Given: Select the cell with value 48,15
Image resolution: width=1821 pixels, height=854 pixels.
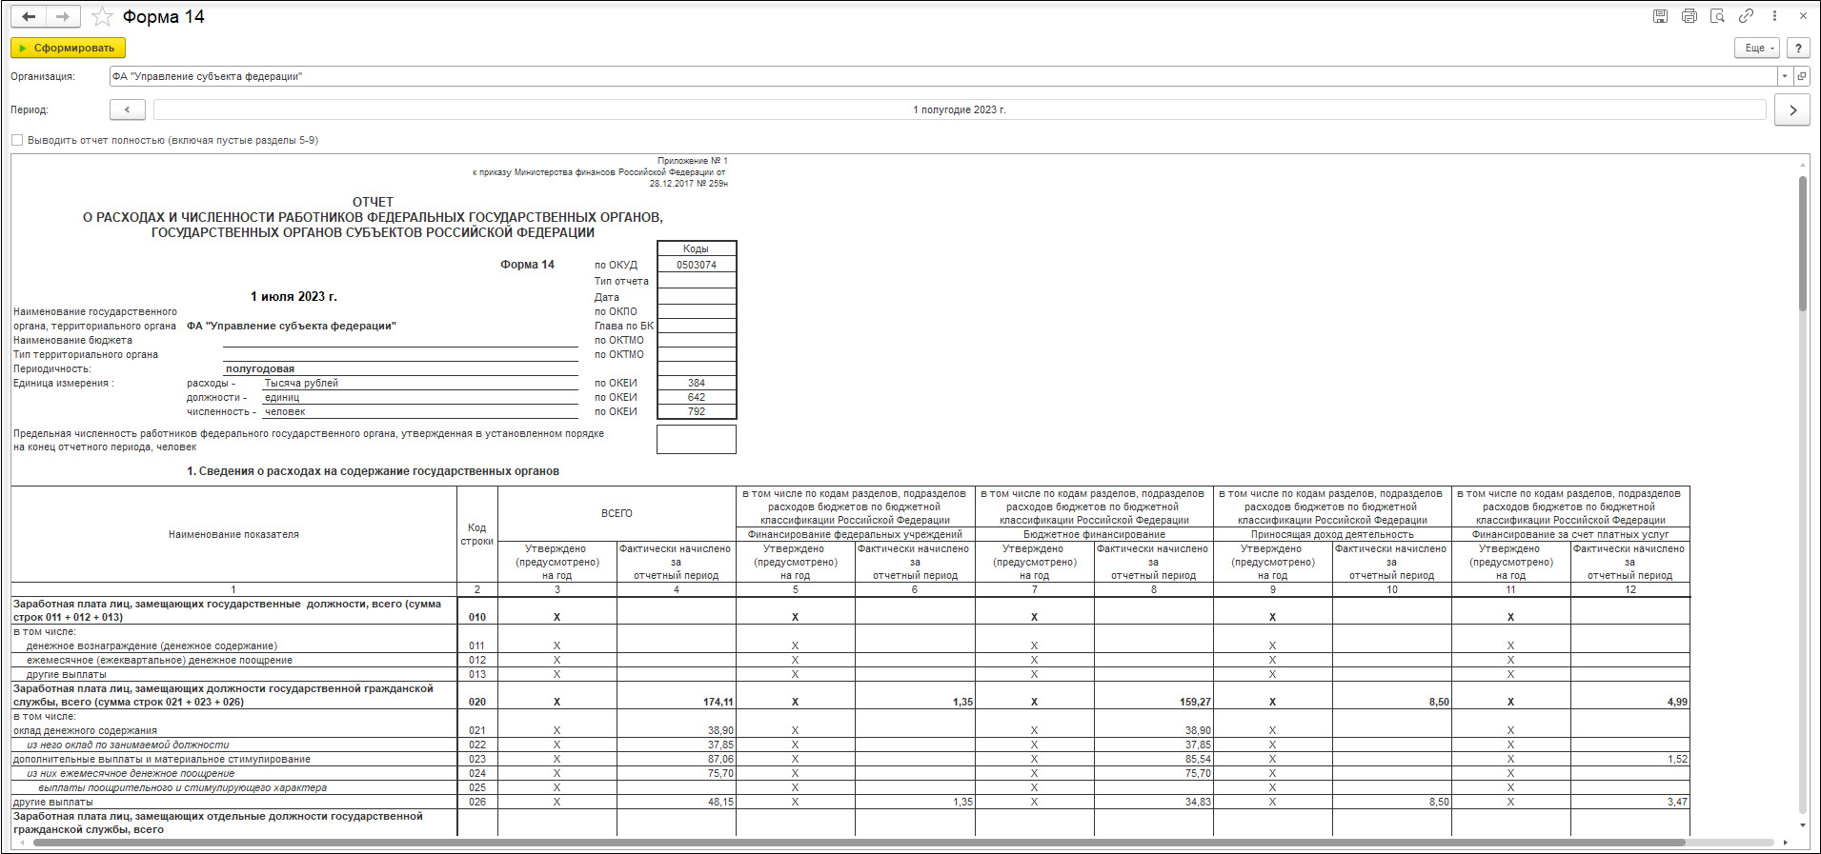Looking at the screenshot, I should click(677, 802).
